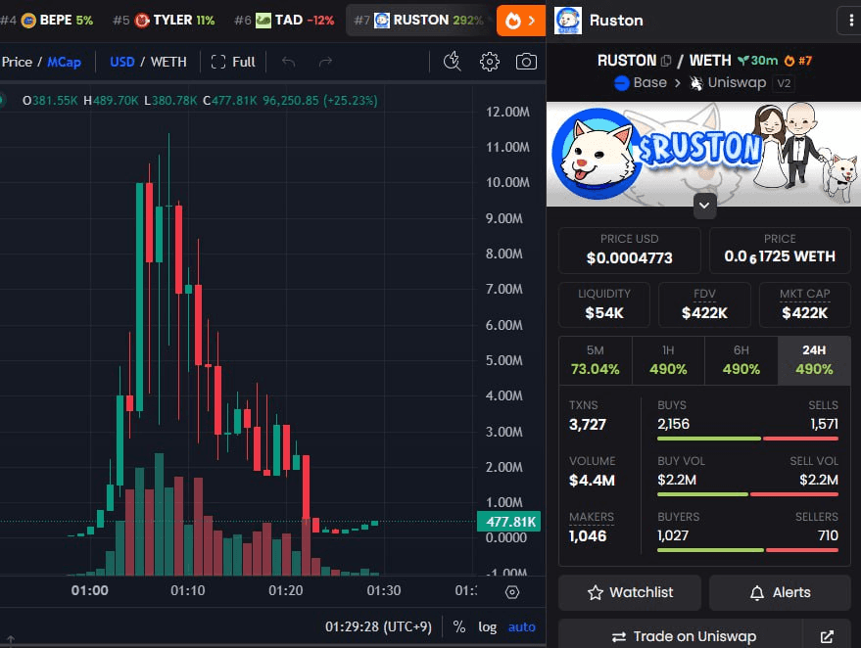Click the undo arrow in chart toolbar
The width and height of the screenshot is (861, 648).
point(288,62)
